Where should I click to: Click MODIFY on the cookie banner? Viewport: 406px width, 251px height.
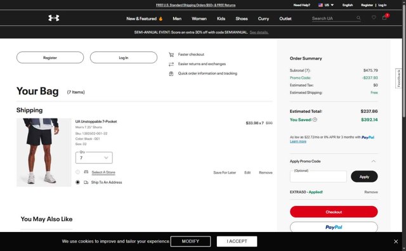[x=190, y=241]
